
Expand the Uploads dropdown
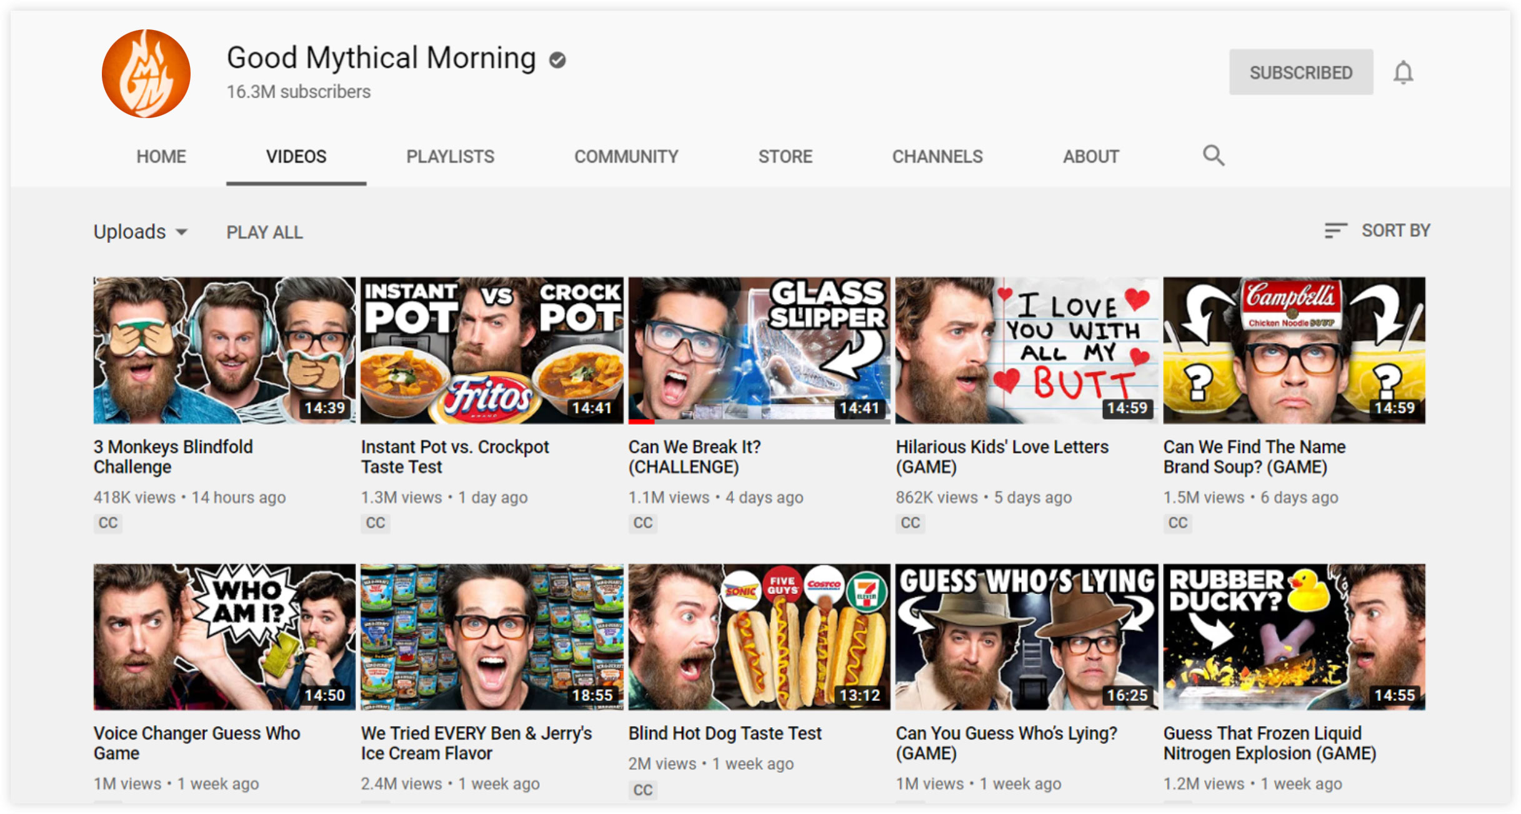pyautogui.click(x=141, y=232)
